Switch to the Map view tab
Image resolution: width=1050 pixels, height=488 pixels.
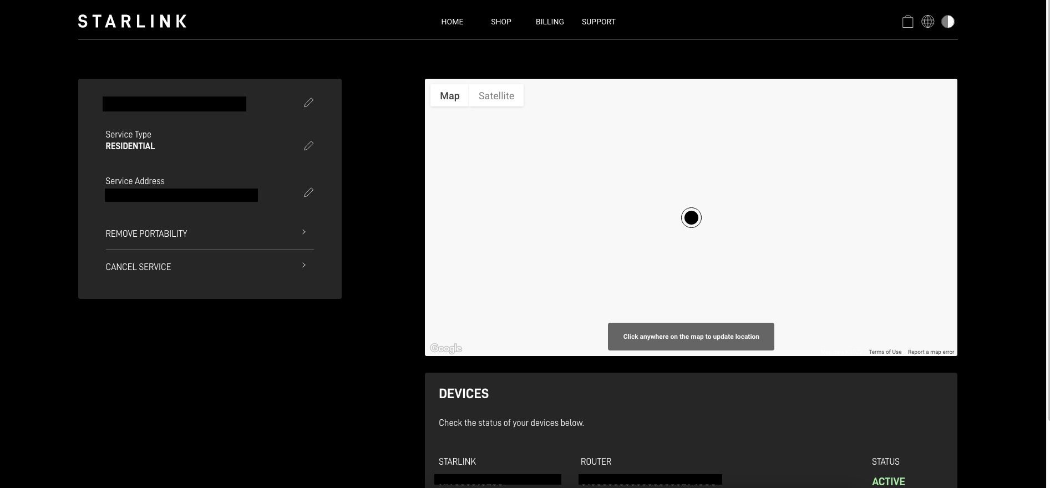coord(450,96)
